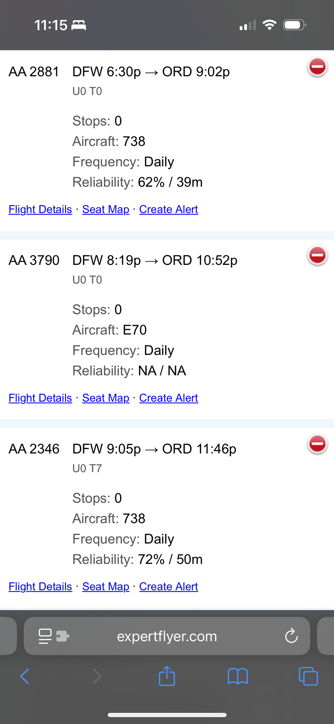The image size is (334, 724).
Task: Tap the Safari reload icon
Action: (291, 636)
